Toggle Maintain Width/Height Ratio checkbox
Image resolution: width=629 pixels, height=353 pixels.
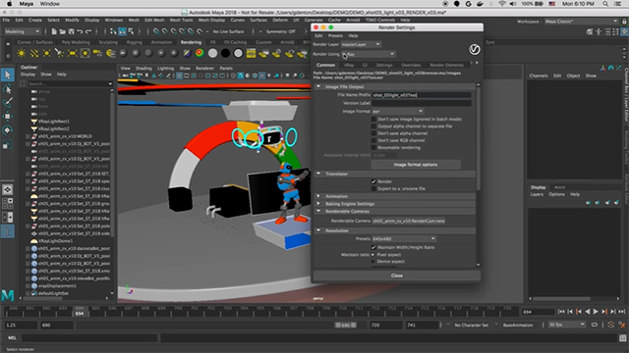(x=373, y=247)
